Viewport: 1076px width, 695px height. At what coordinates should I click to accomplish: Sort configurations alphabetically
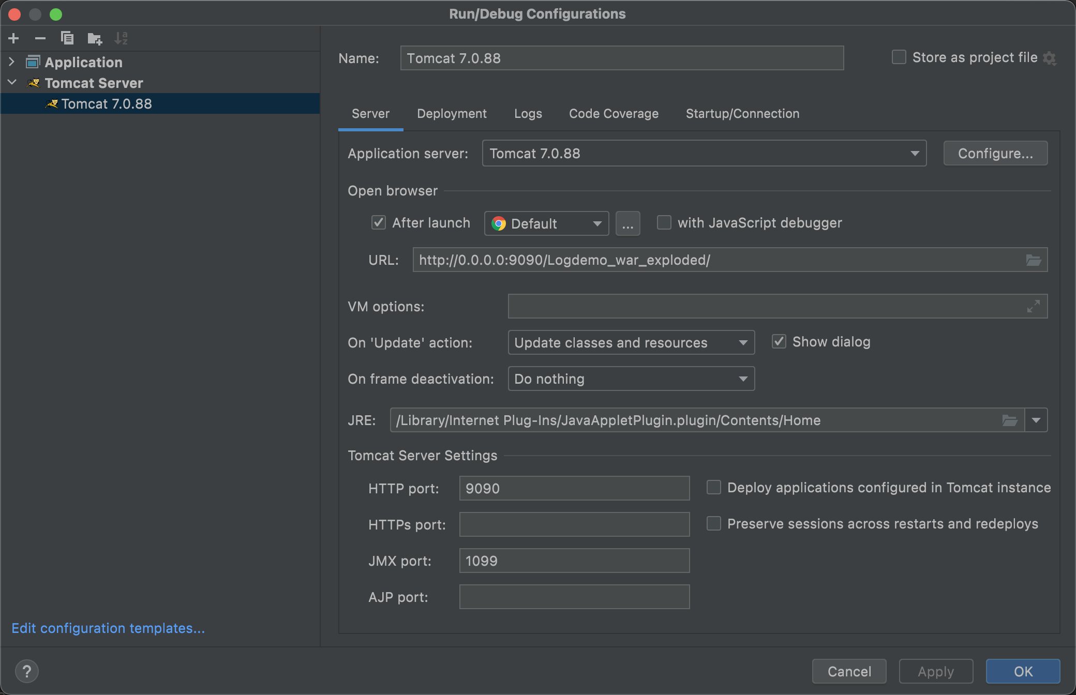121,38
